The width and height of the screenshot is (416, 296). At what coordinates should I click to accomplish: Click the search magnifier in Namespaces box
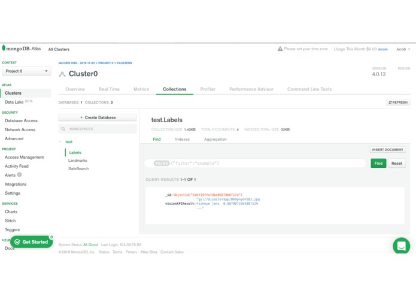(63, 129)
